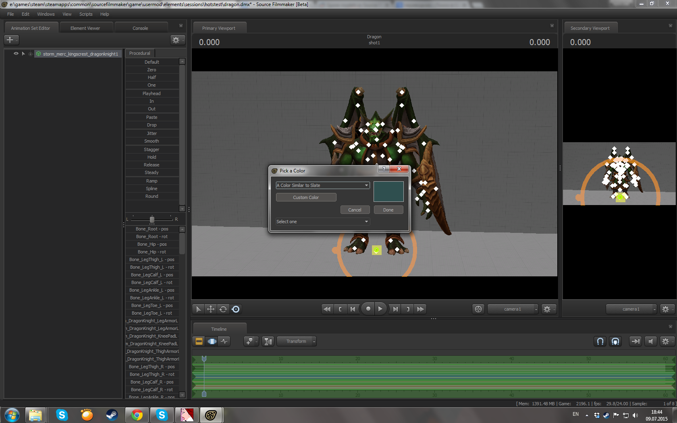Viewport: 677px width, 423px height.
Task: Select the arrow selection manipulator tool
Action: pos(198,309)
